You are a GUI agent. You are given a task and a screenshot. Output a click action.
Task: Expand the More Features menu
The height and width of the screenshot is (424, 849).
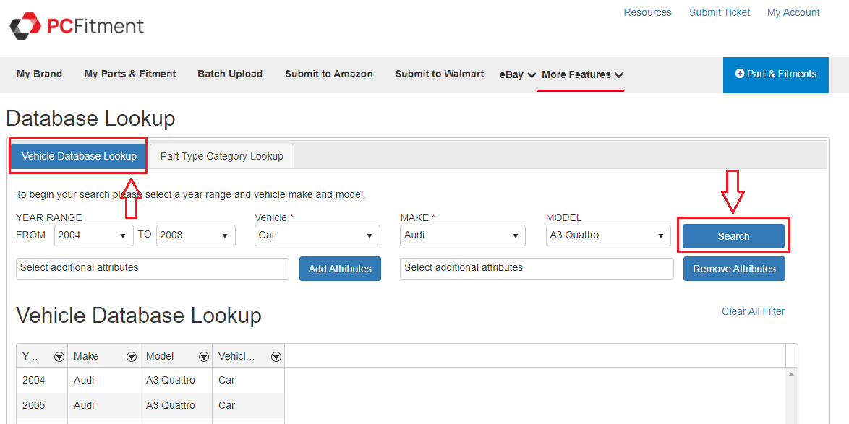(x=581, y=74)
